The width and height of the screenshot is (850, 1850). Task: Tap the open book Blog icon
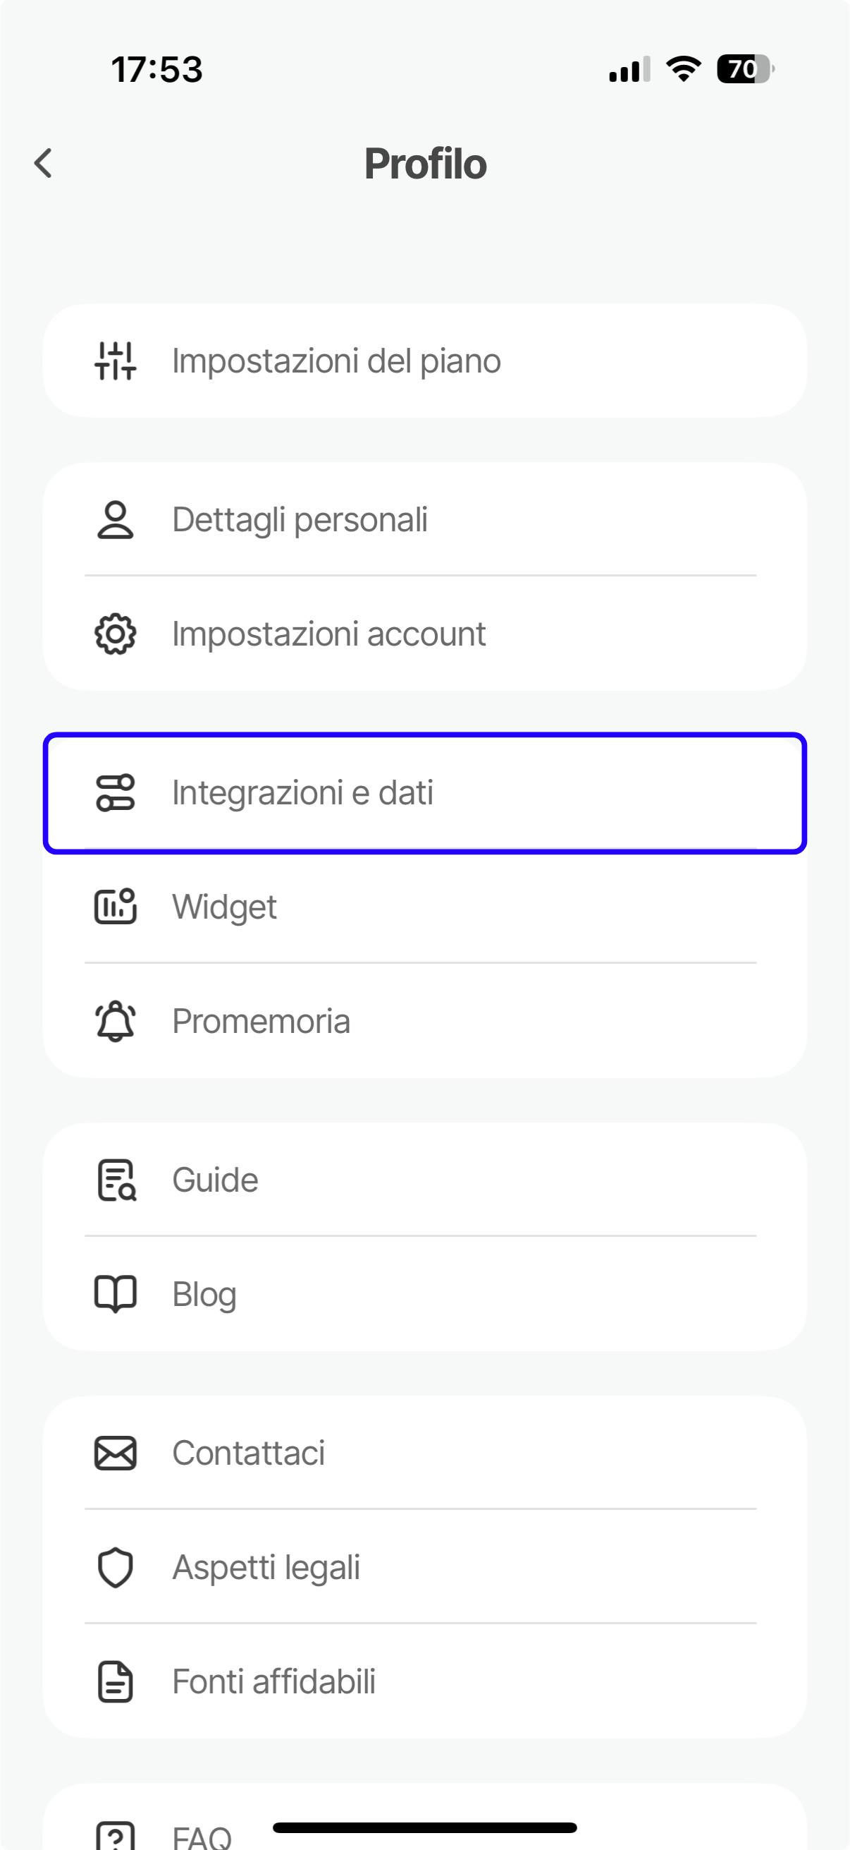[x=115, y=1294]
